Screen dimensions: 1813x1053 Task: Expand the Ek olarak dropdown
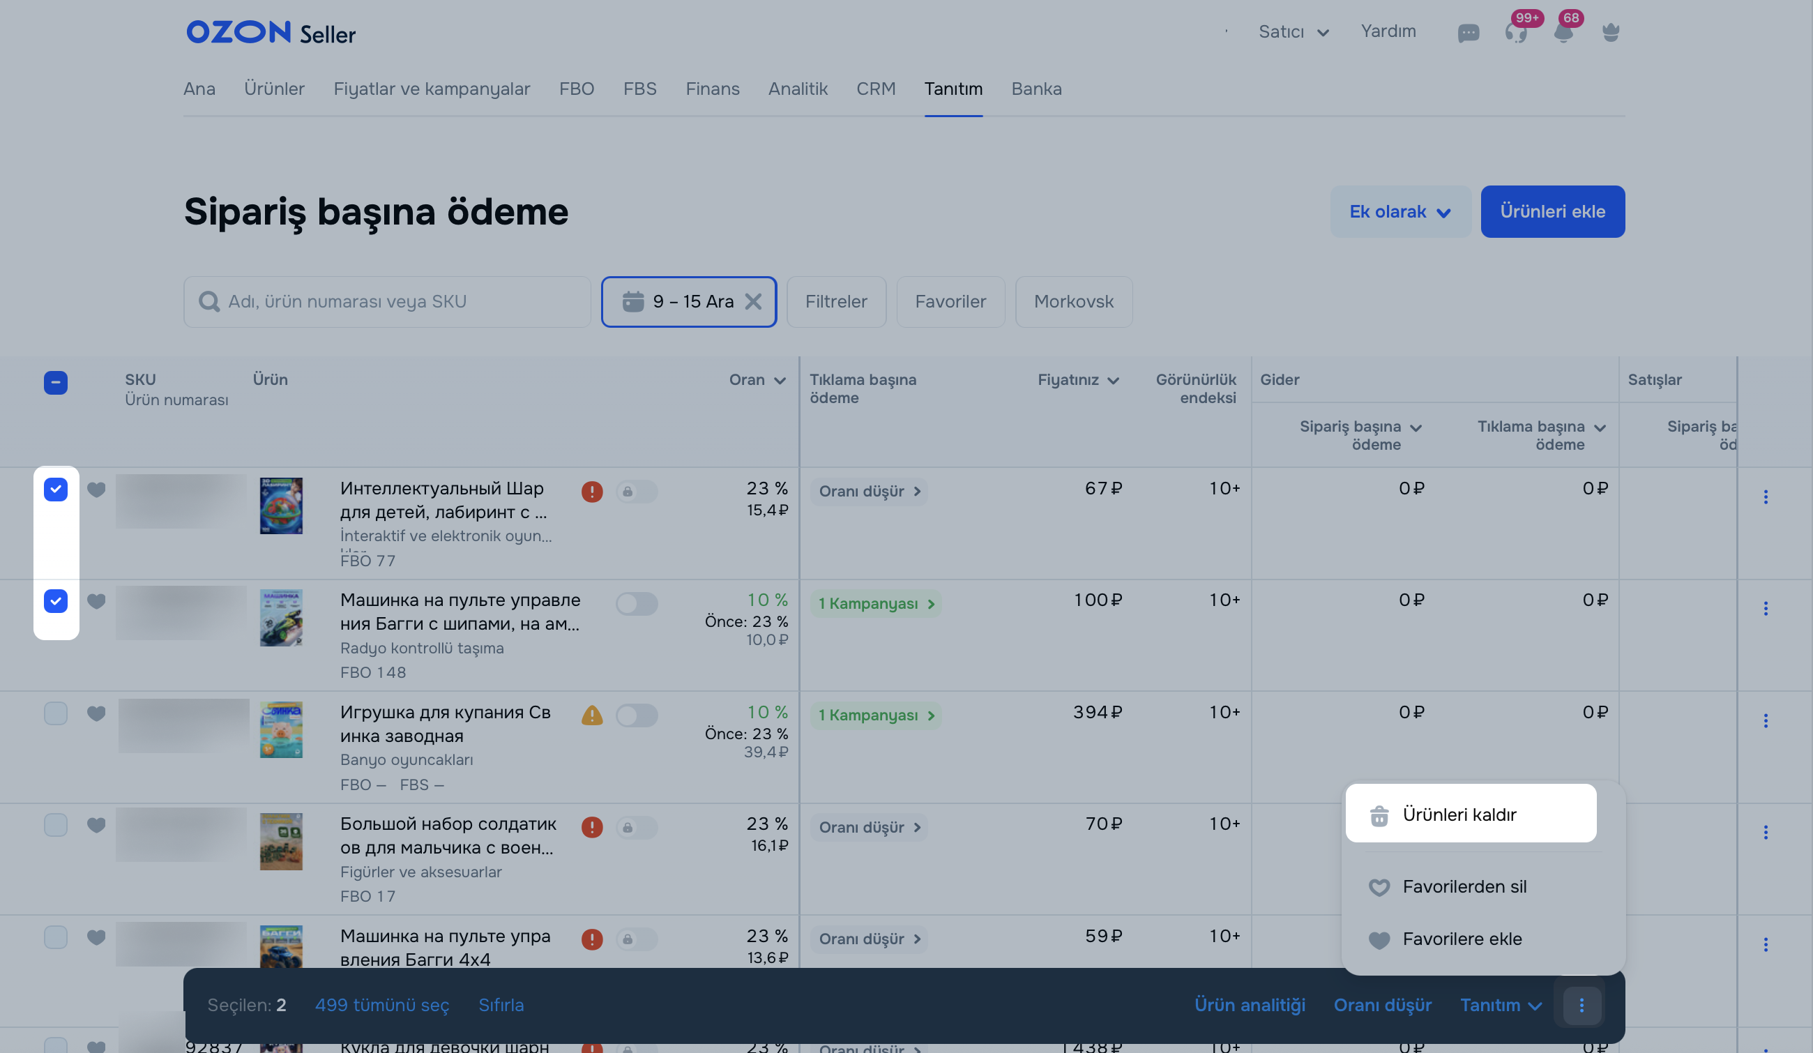(x=1399, y=211)
